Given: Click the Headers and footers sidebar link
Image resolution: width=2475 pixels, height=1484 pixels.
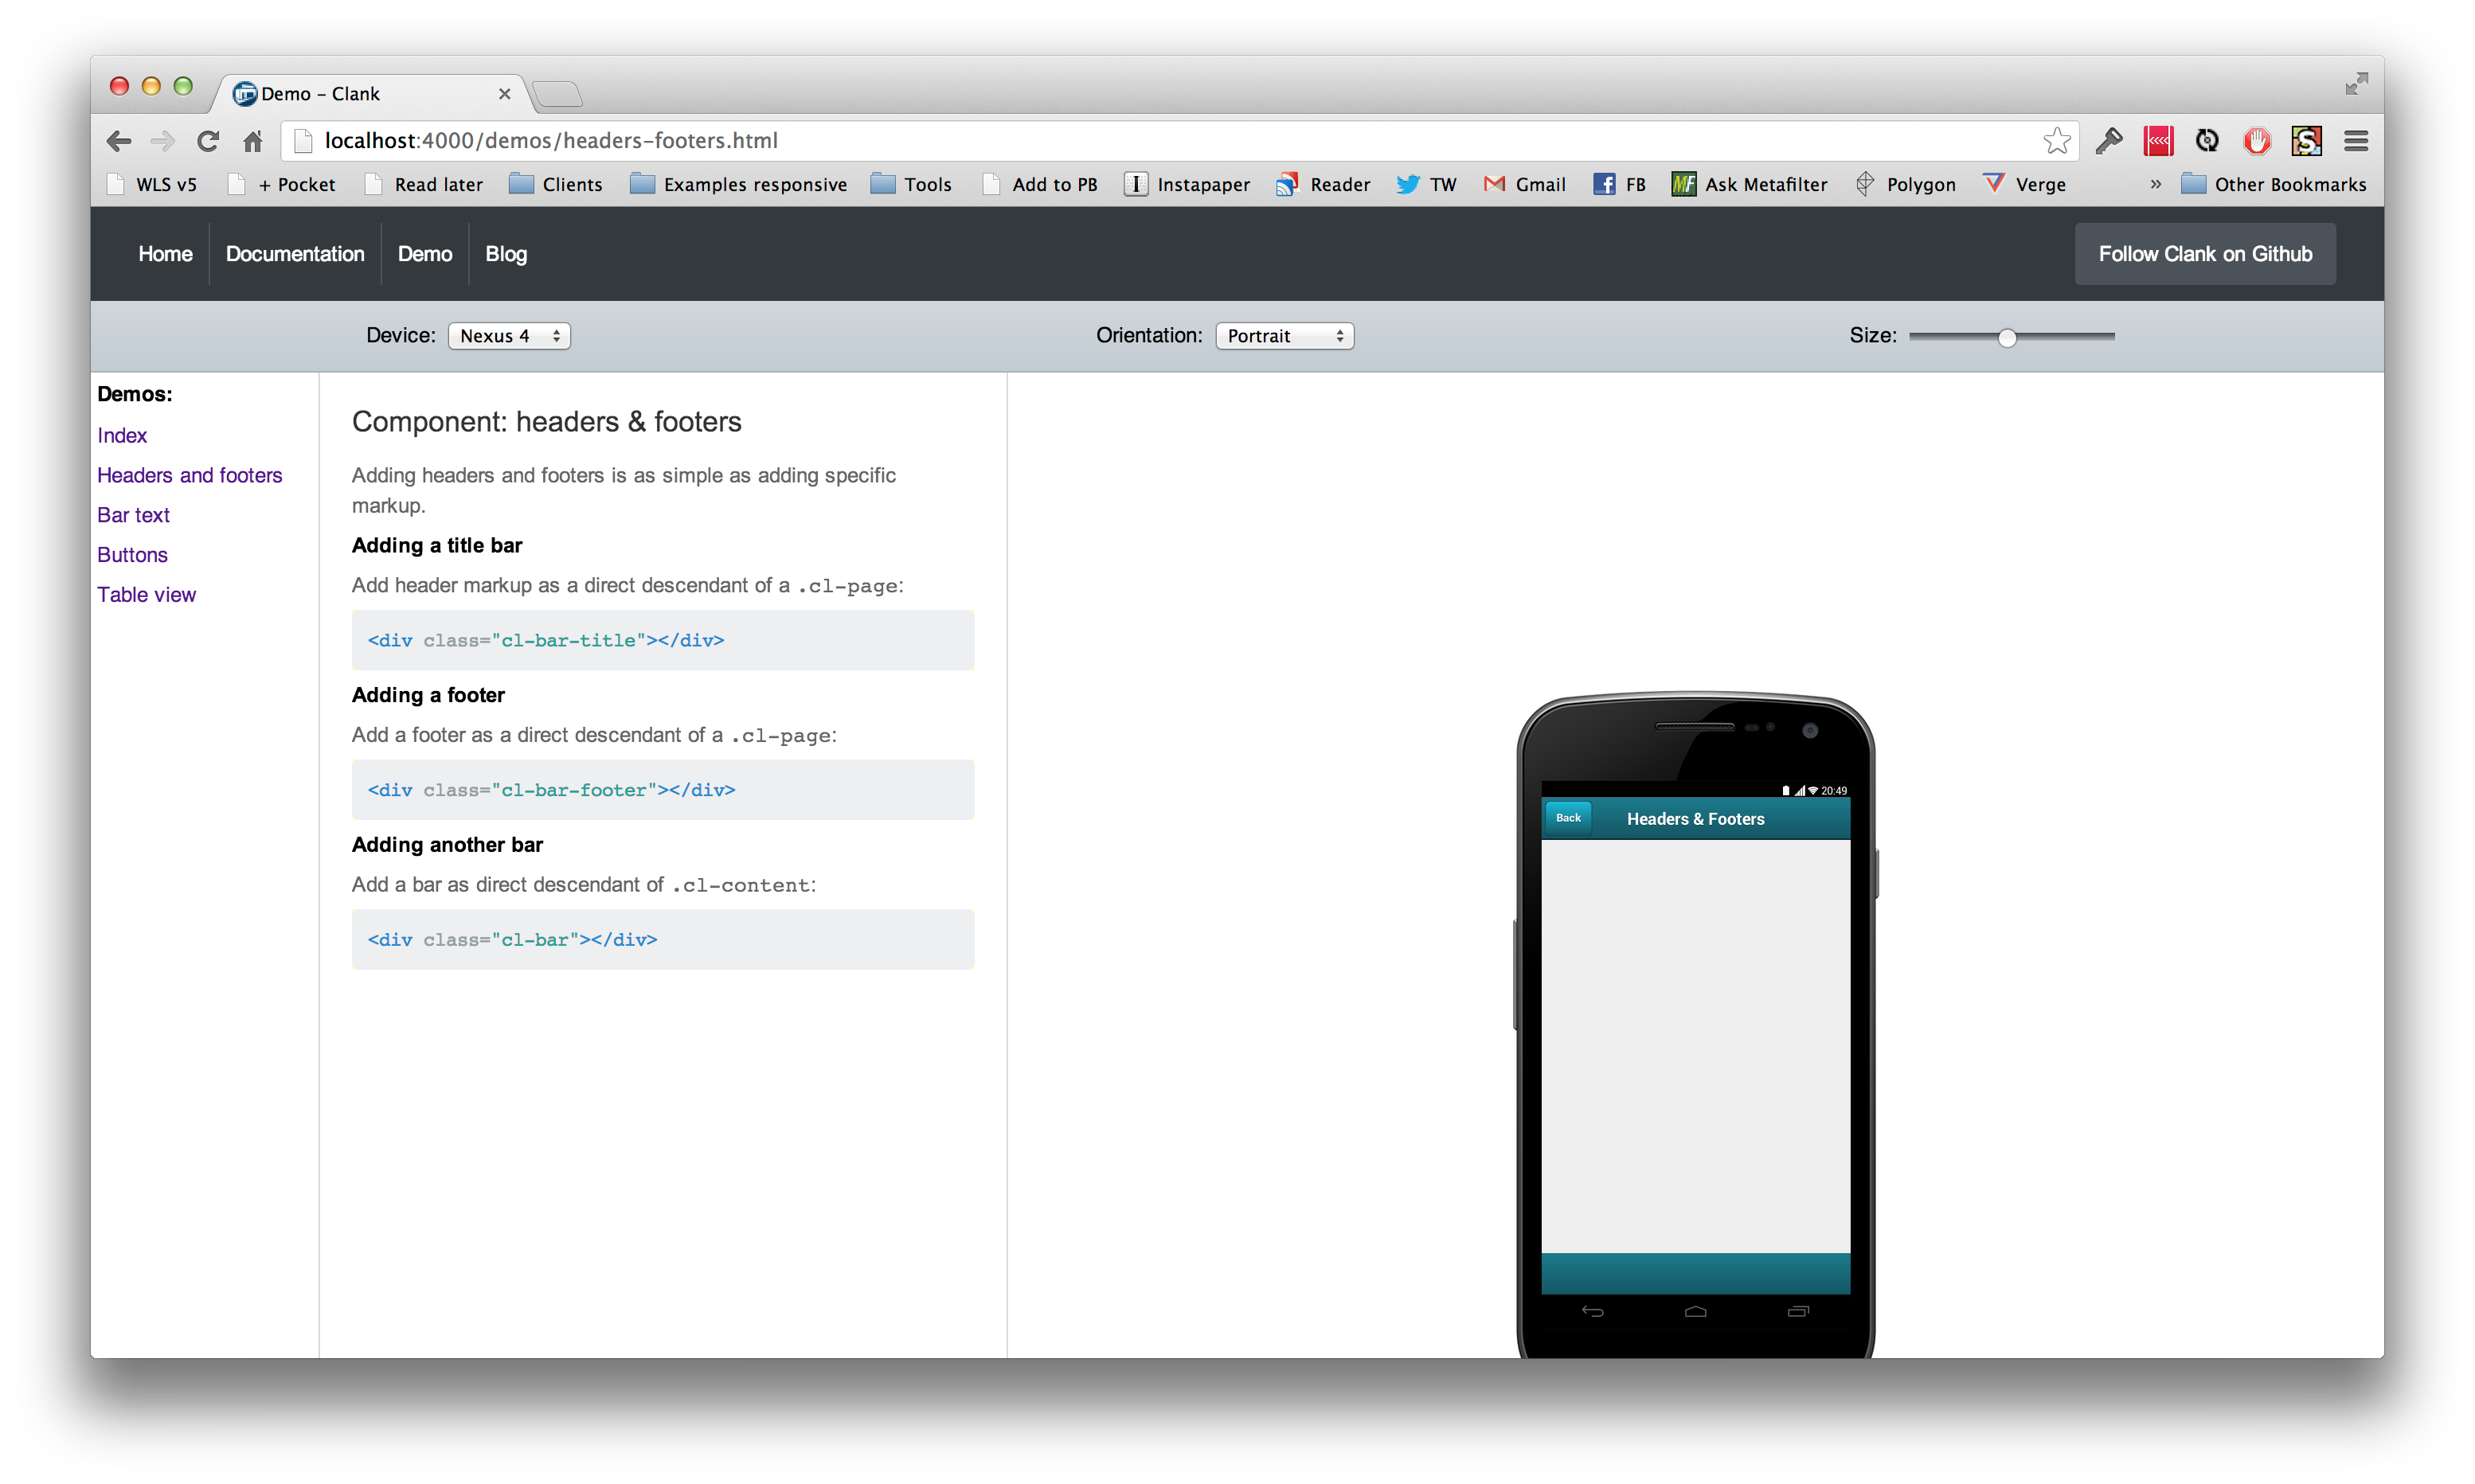Looking at the screenshot, I should tap(191, 475).
